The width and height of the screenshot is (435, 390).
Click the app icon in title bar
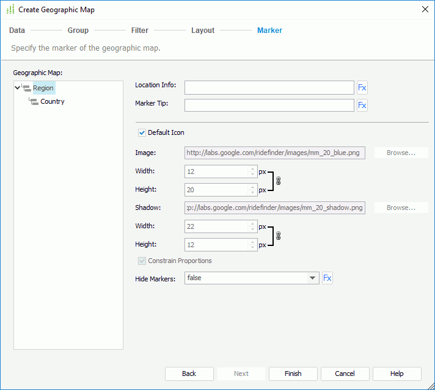coord(10,9)
